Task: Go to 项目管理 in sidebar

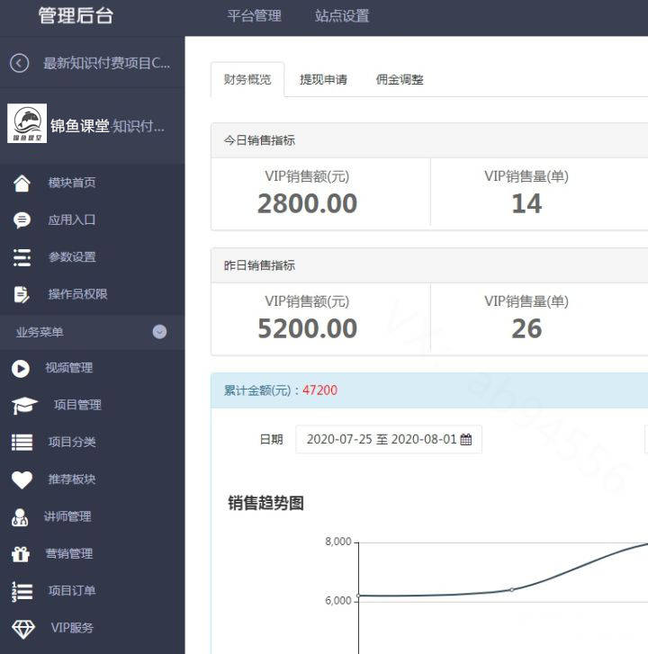Action: [77, 405]
